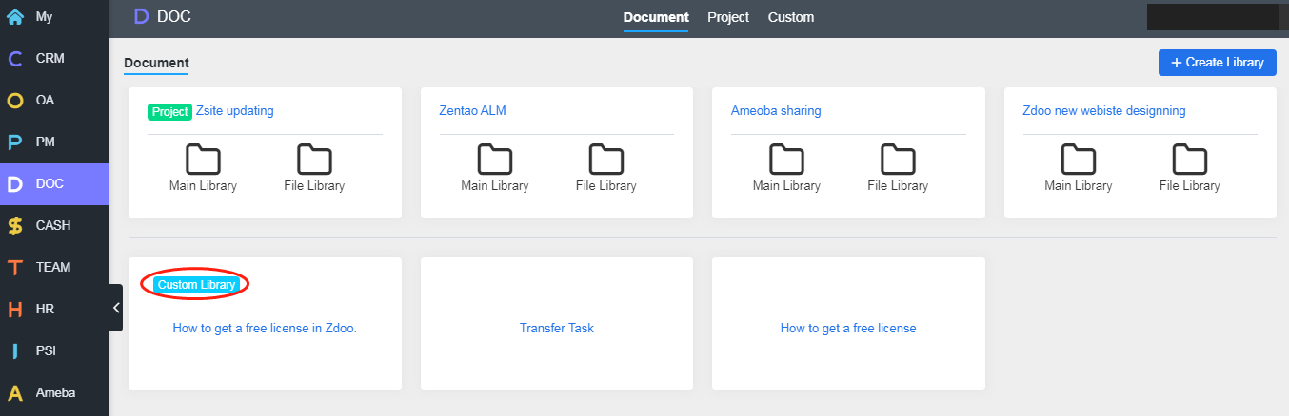Screen dimensions: 1289x416
Task: Open File Library folder under Zentao ALM
Action: tap(606, 168)
